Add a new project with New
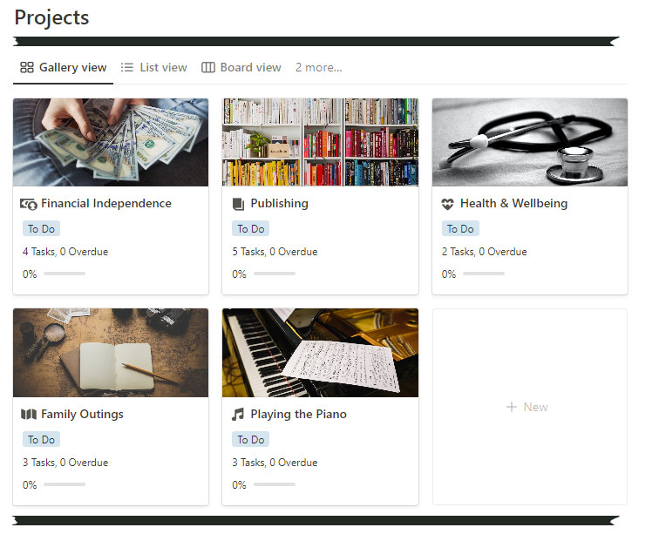 pos(530,407)
